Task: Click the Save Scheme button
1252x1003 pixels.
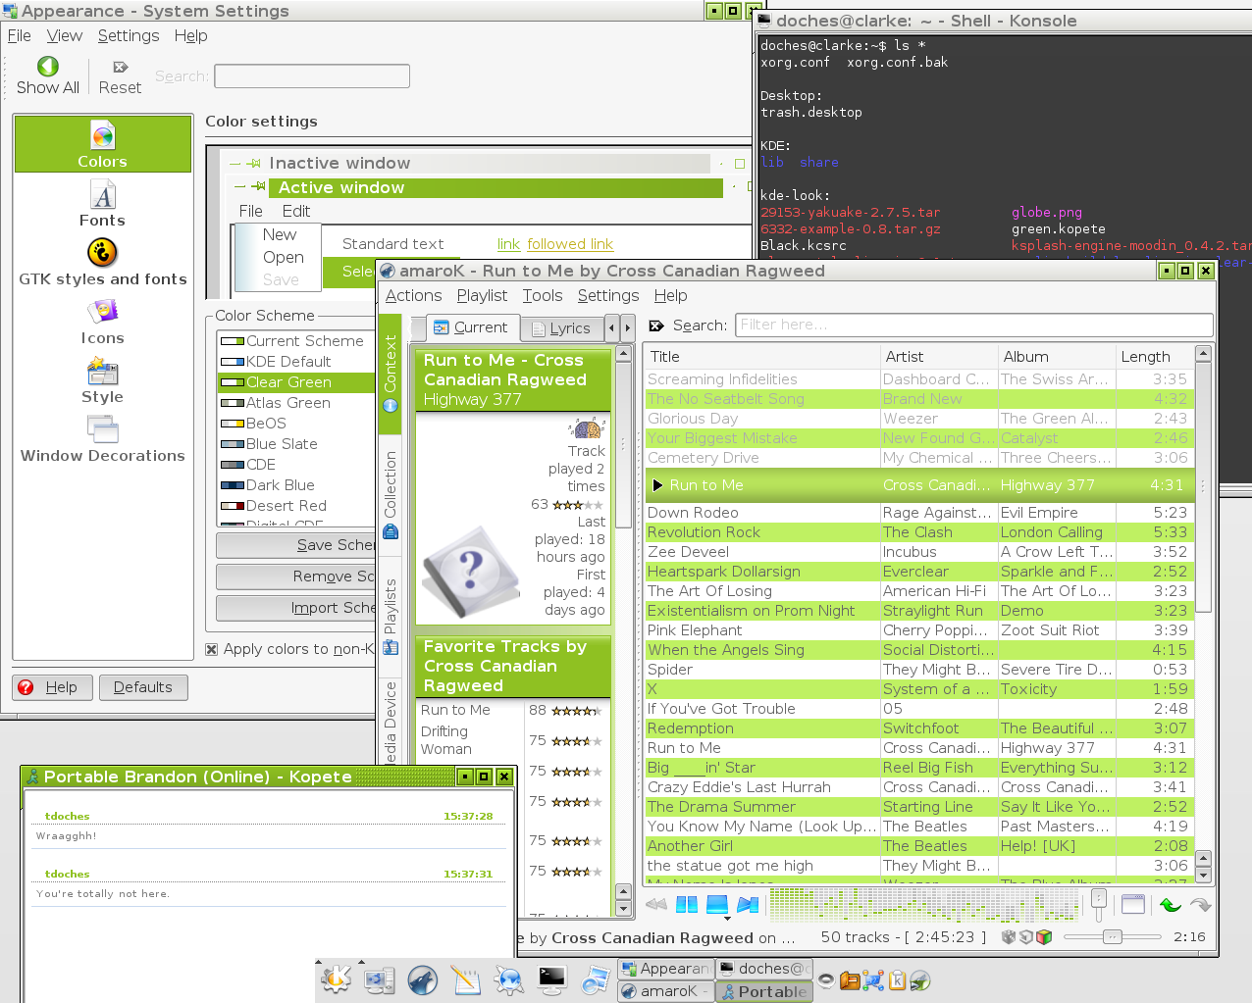Action: (297, 545)
